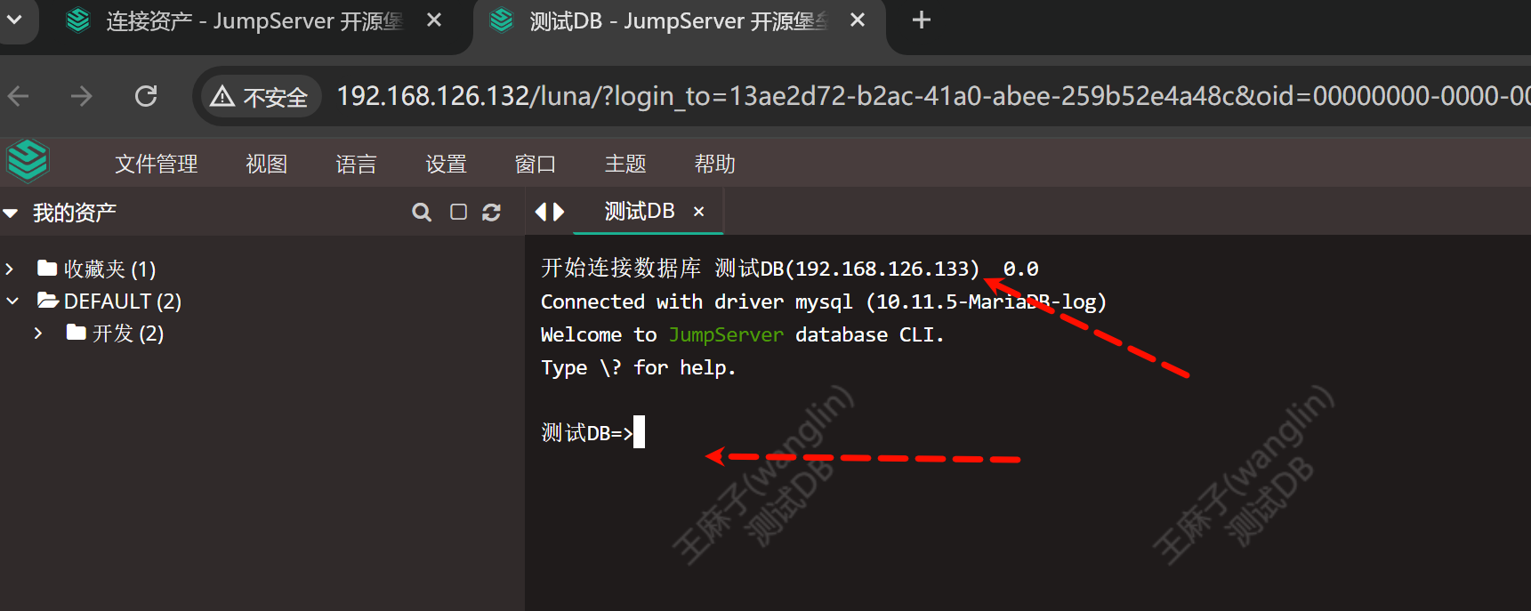Click the 'Type \? for help.' line
The image size is (1531, 611).
639,368
